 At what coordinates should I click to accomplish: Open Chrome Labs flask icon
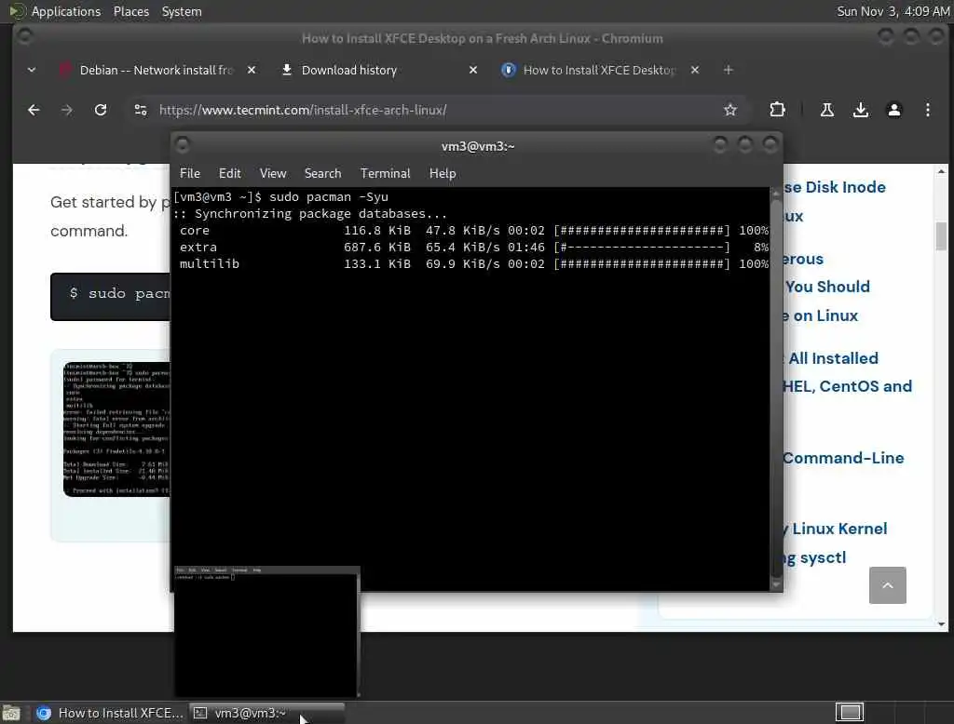click(827, 110)
